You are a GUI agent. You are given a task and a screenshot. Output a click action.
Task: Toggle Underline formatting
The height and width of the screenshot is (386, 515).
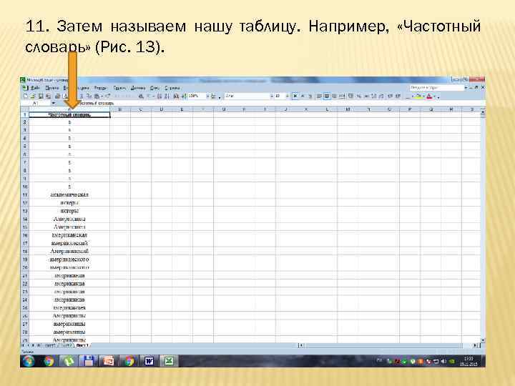point(310,96)
